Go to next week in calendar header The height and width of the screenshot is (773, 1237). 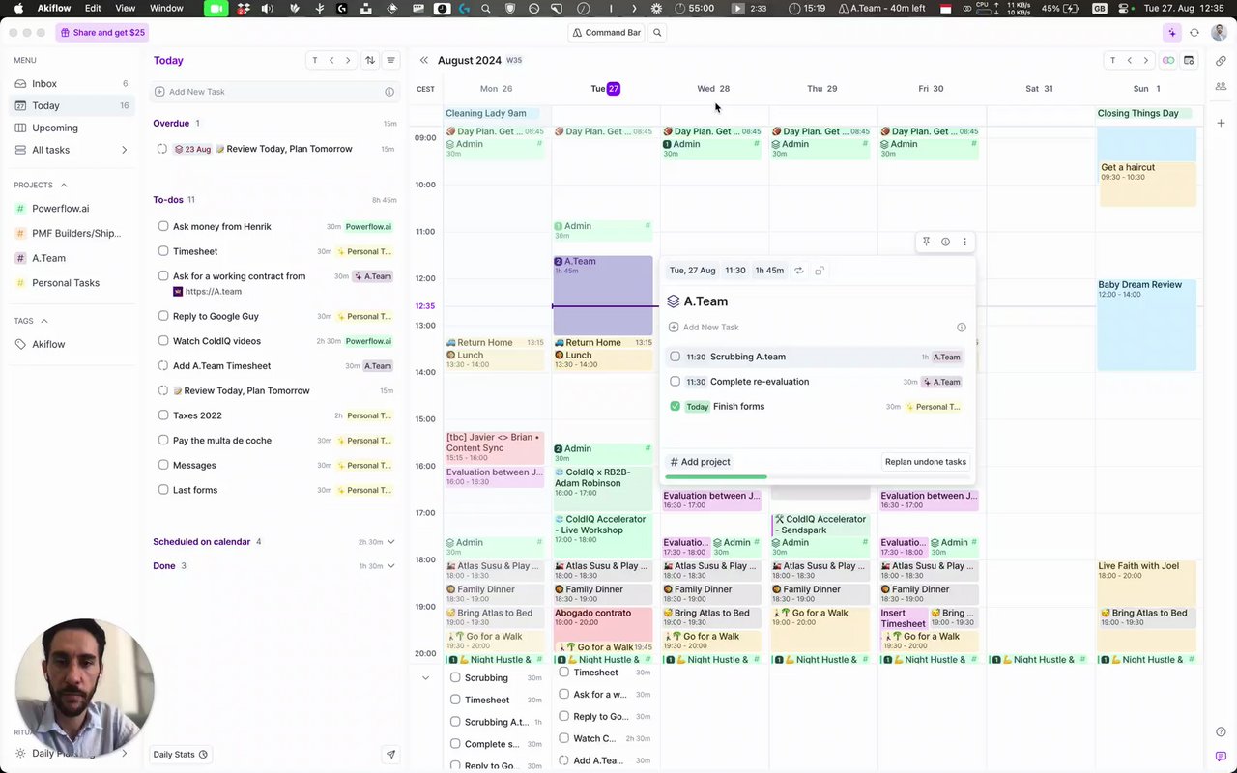pyautogui.click(x=1146, y=60)
